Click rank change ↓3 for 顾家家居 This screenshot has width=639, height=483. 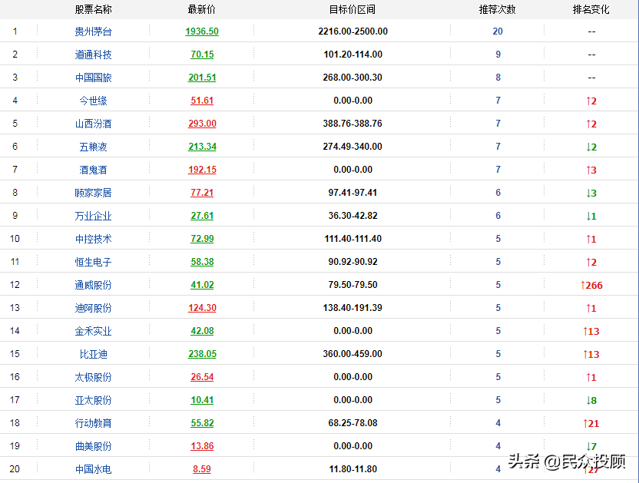[x=591, y=194]
